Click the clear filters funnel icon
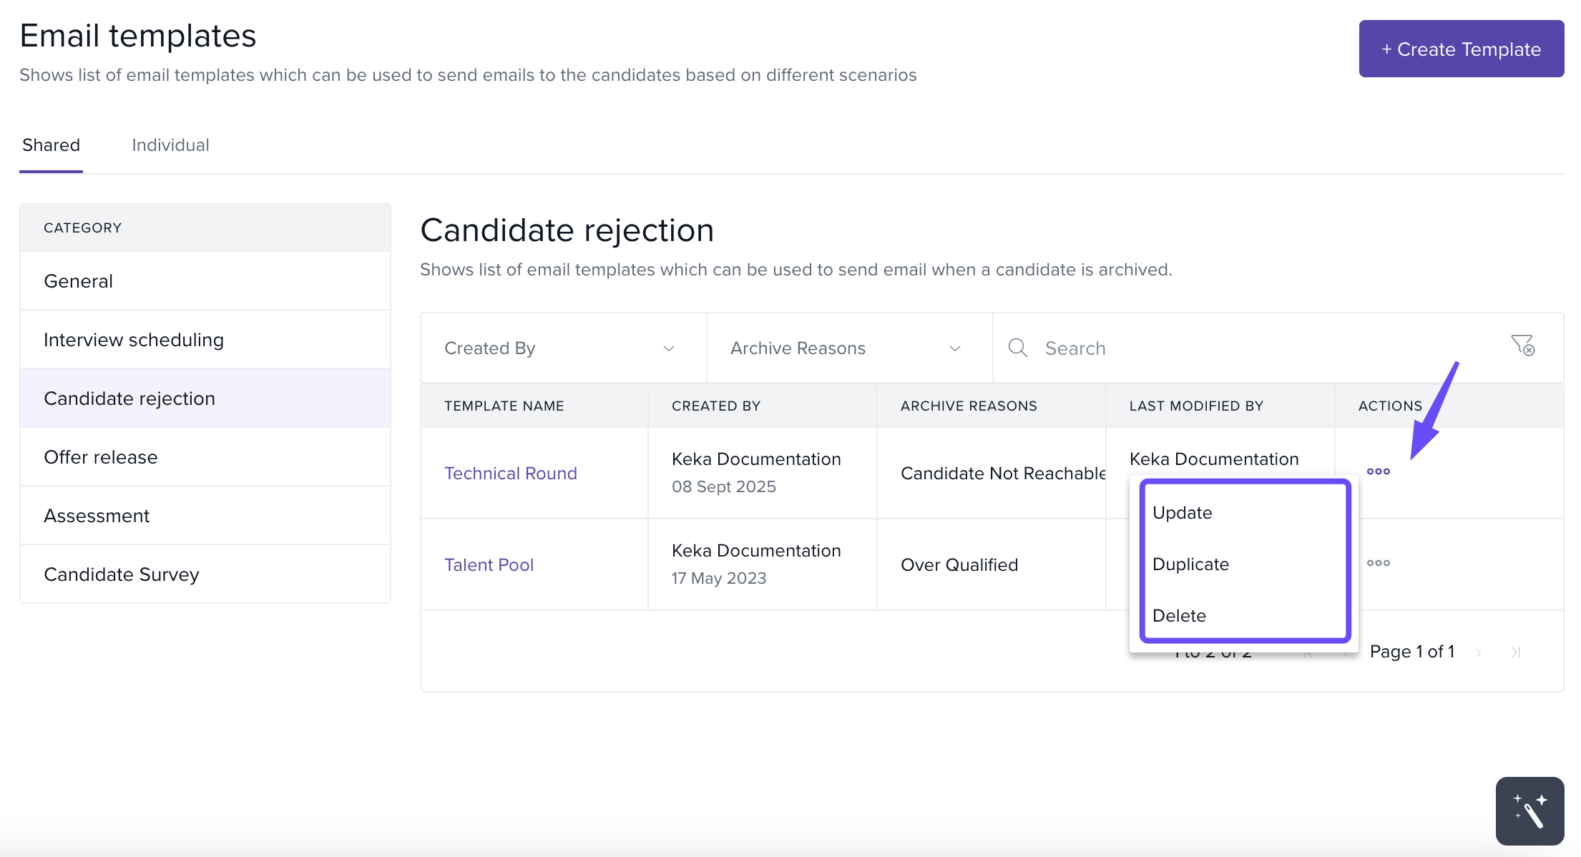Viewport: 1581px width, 857px height. 1522,346
